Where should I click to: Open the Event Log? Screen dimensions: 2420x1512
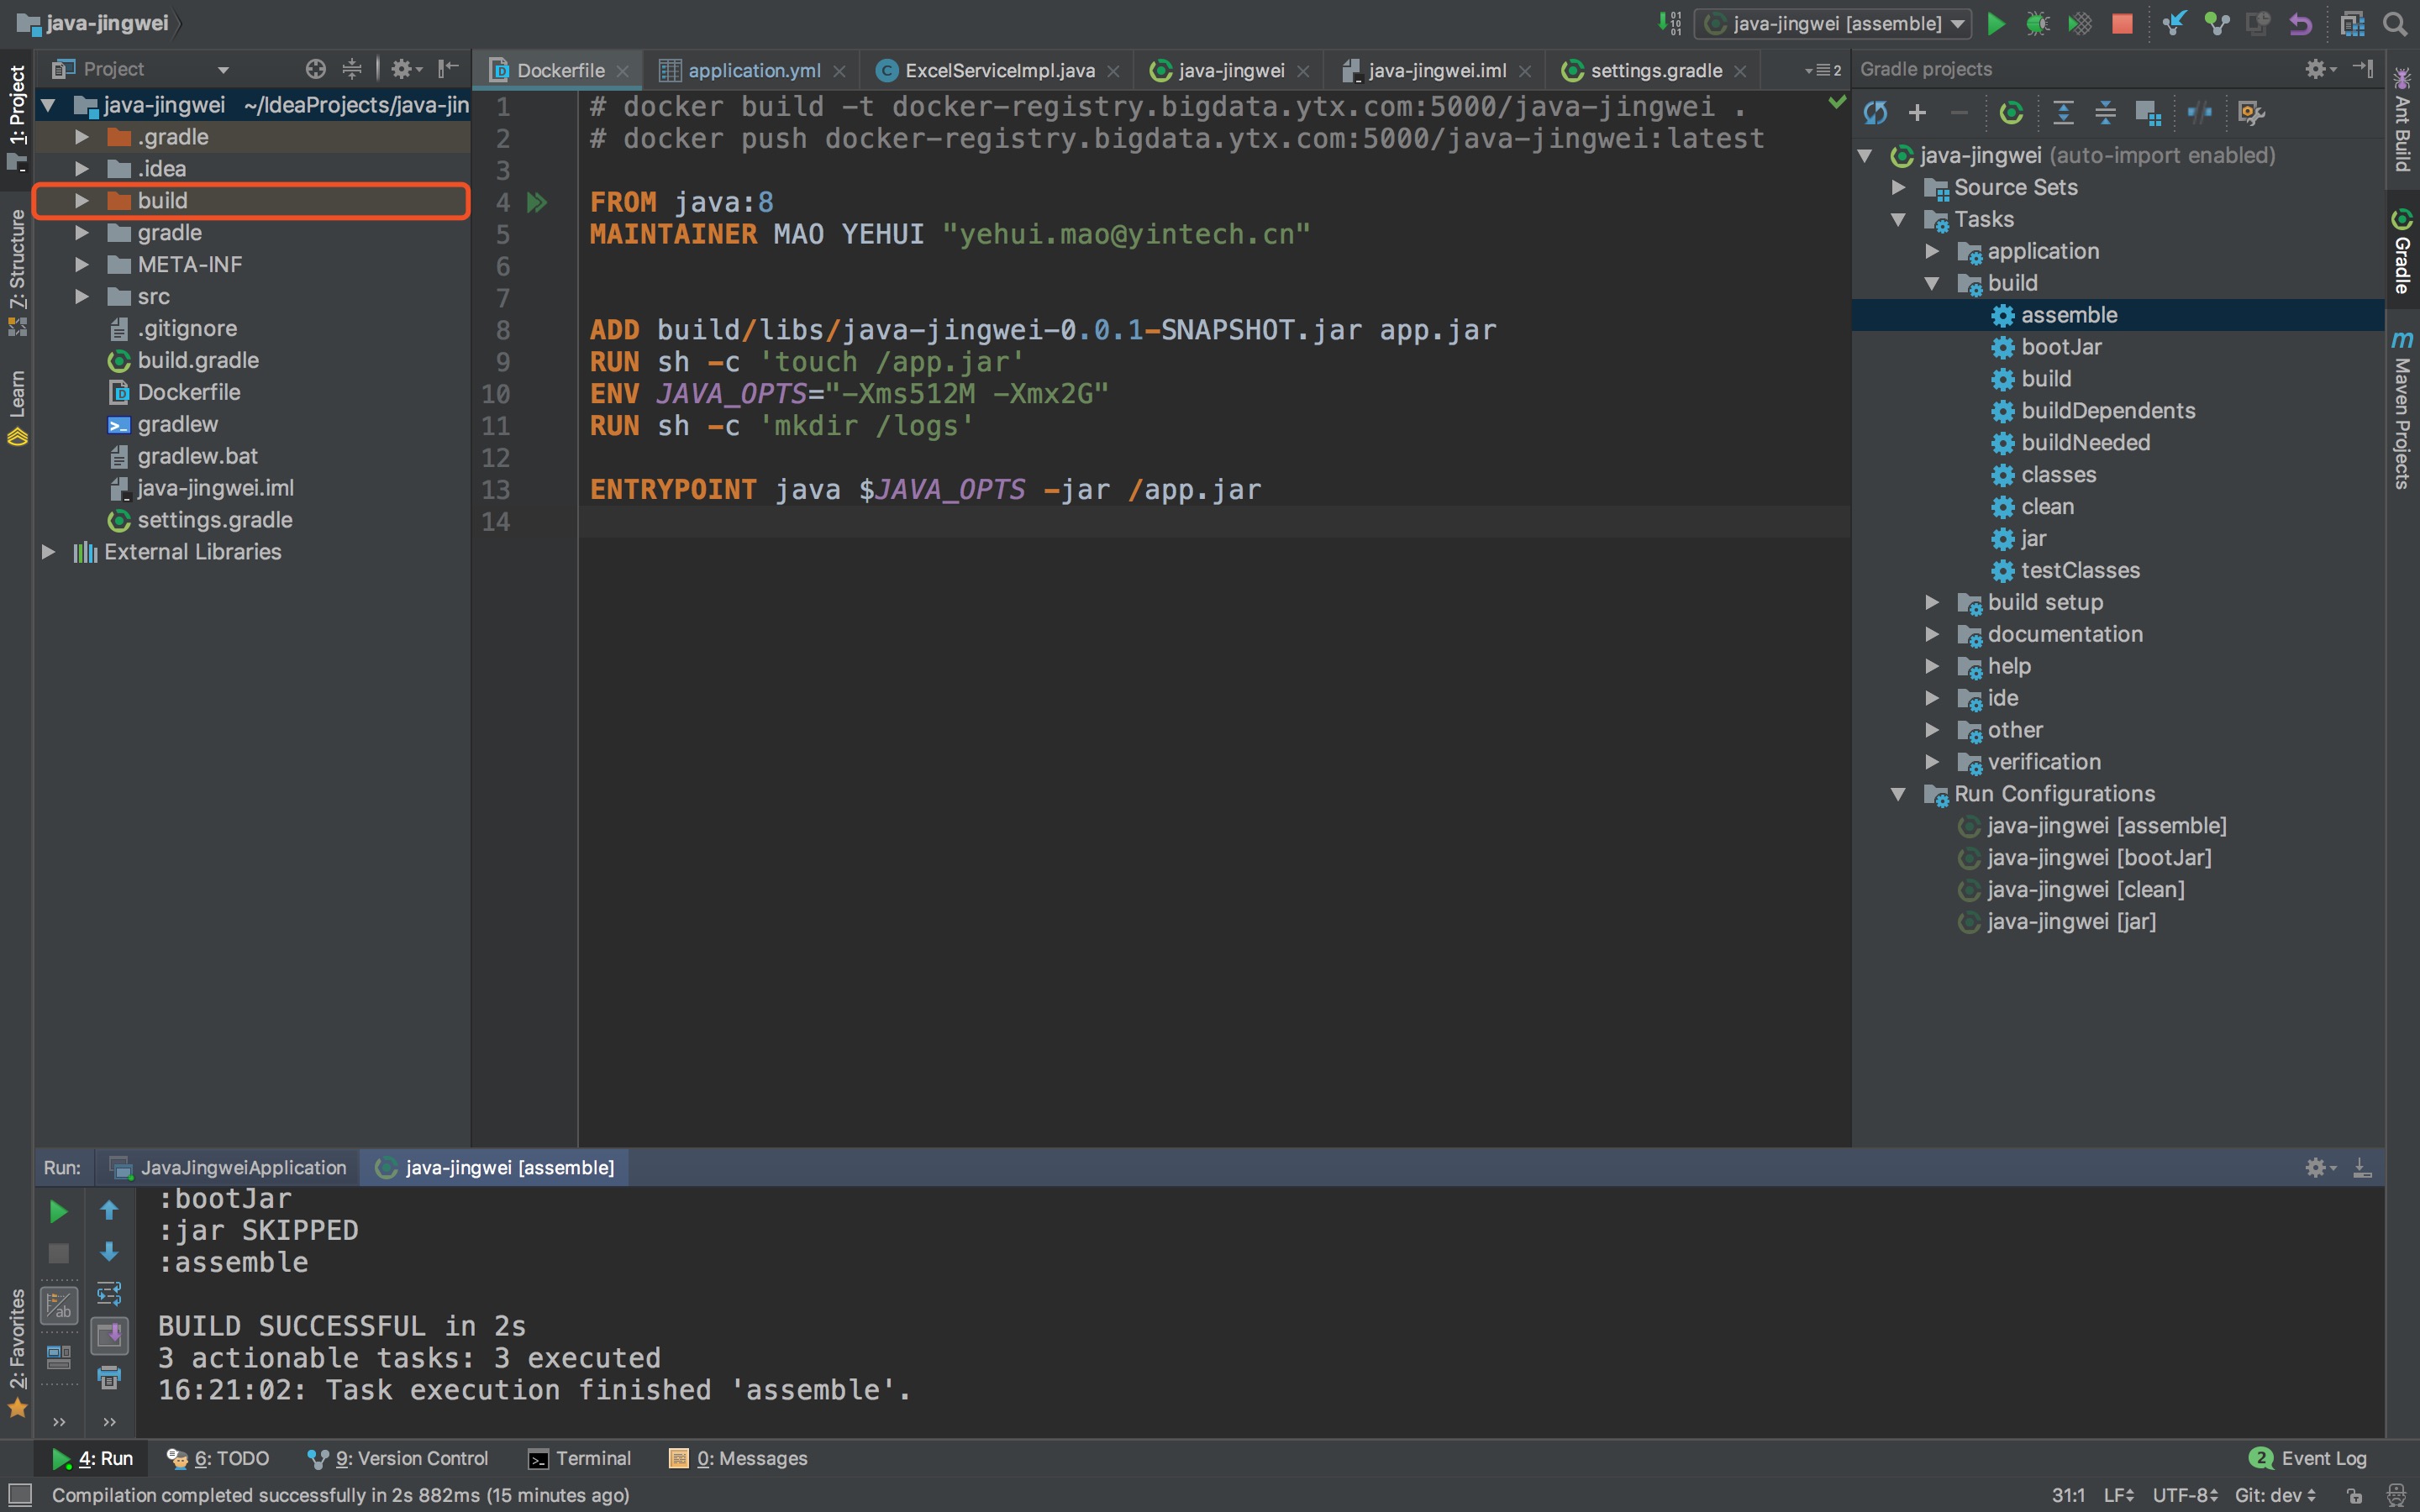click(2308, 1458)
